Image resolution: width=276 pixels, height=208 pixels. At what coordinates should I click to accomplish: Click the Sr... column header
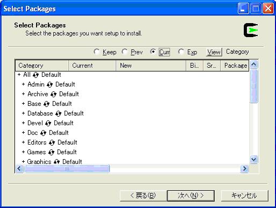point(212,66)
